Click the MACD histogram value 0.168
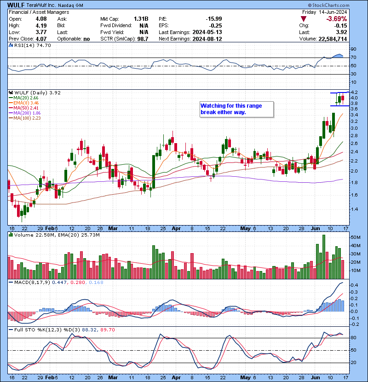This screenshot has width=368, height=382. (96, 283)
